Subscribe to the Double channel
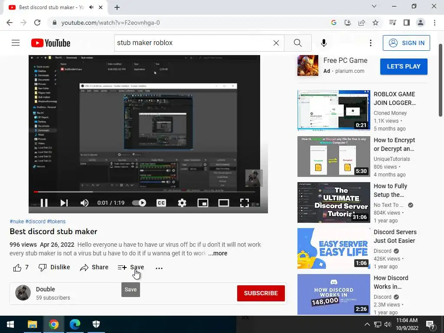The width and height of the screenshot is (444, 333). pyautogui.click(x=261, y=293)
